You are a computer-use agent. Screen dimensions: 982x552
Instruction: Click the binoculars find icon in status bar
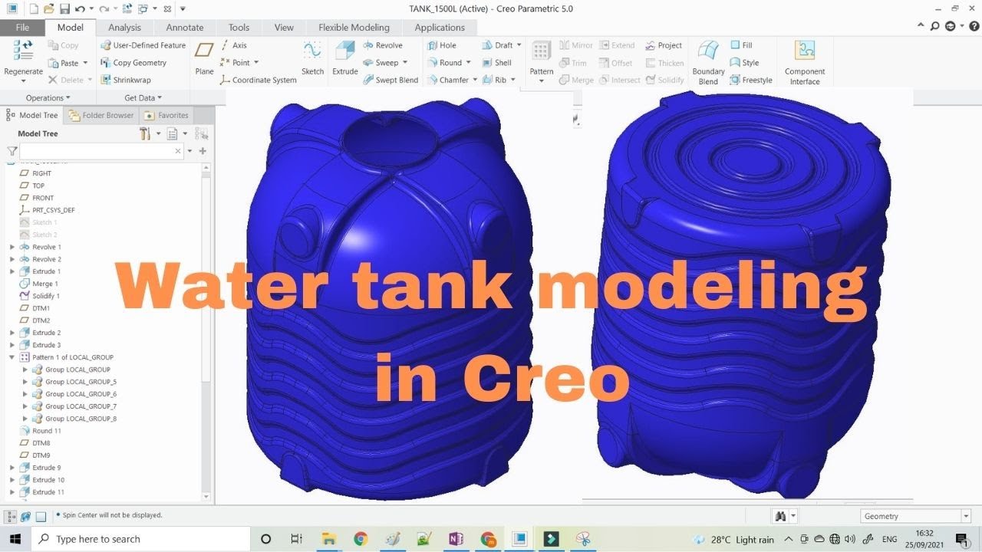click(781, 516)
